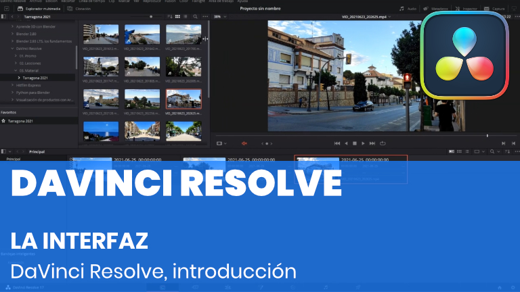Select the Python para Blender folder
This screenshot has height=292, width=520.
(32, 93)
